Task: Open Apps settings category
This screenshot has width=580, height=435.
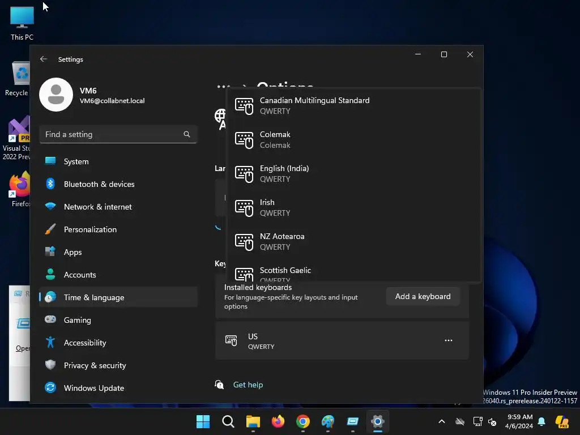Action: [x=118, y=252]
